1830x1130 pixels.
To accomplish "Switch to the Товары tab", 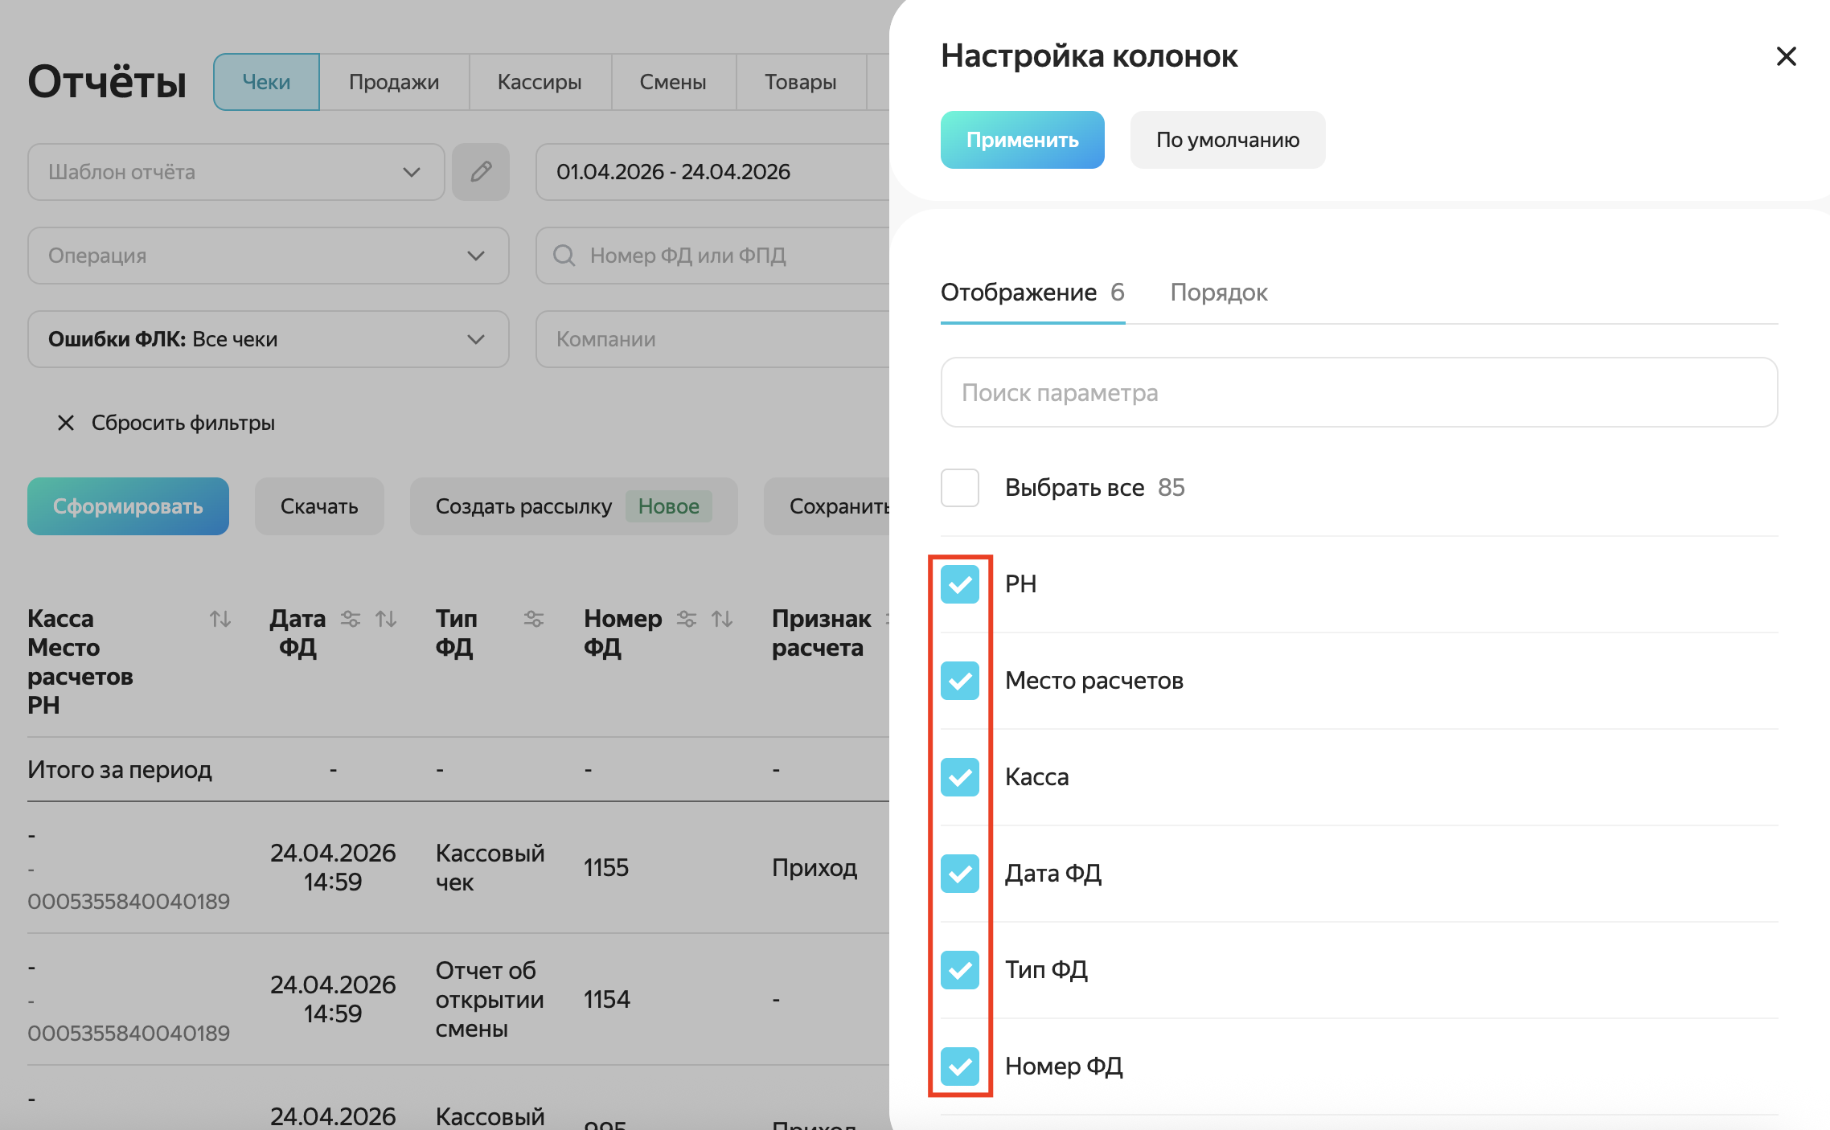I will tap(801, 82).
